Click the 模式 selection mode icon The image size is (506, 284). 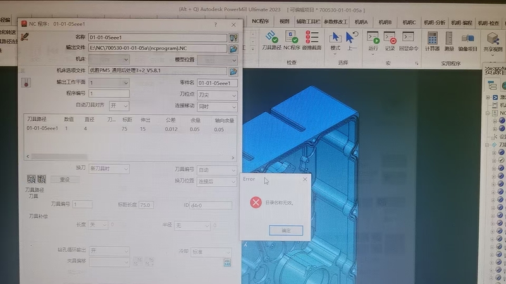click(x=335, y=37)
